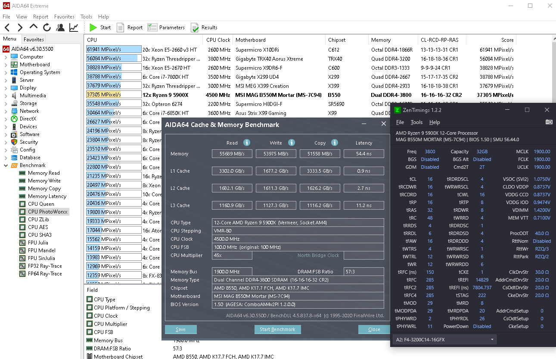The image size is (556, 359).
Task: Select the FP64 Ray-Trace benchmark
Action: [x=45, y=274]
